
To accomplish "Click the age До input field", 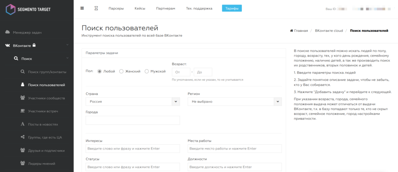I will point(203,72).
